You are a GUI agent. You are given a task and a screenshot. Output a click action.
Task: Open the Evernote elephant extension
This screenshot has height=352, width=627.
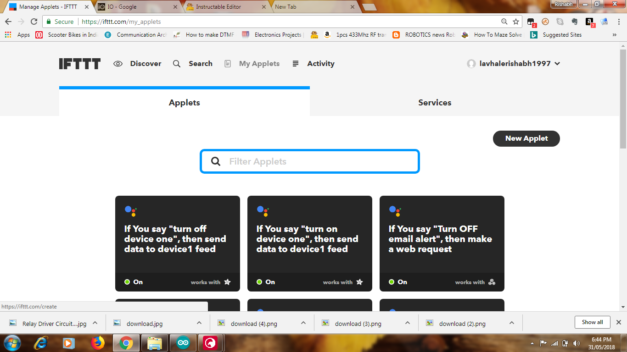[575, 22]
